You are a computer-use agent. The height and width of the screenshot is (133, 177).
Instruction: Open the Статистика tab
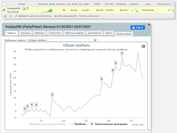(55, 33)
